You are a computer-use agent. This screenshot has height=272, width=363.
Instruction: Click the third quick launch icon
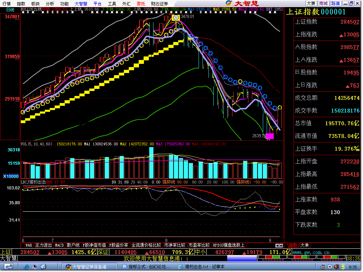(x=43, y=267)
